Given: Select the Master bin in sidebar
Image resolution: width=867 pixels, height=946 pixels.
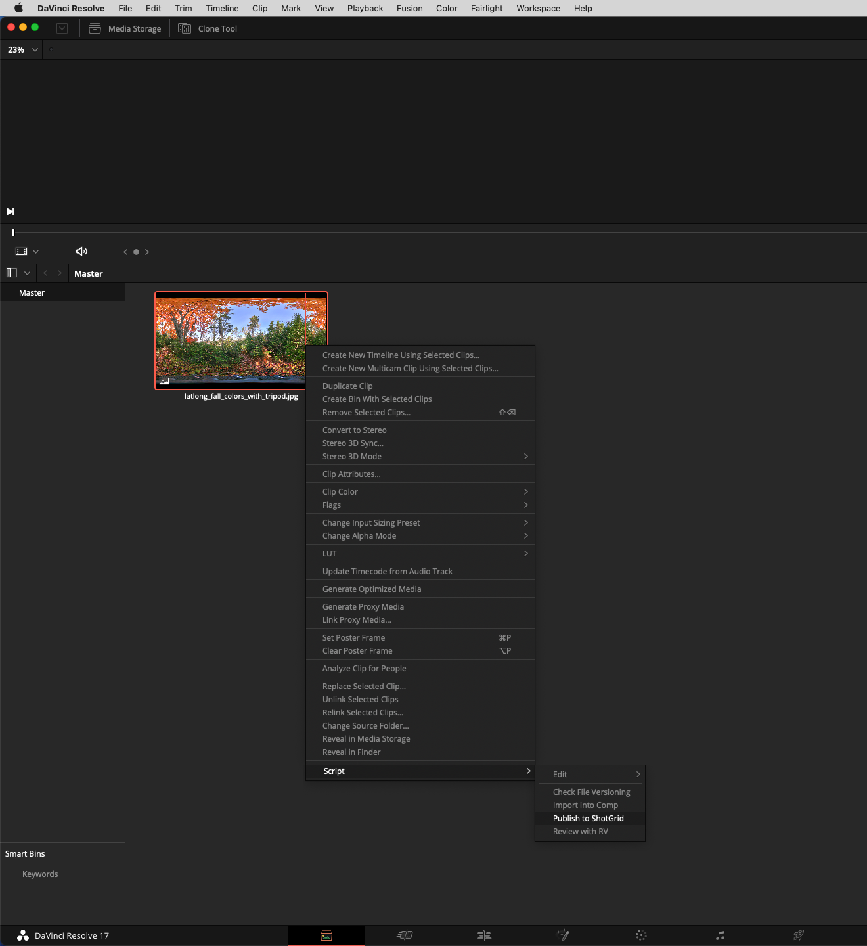Looking at the screenshot, I should [62, 293].
